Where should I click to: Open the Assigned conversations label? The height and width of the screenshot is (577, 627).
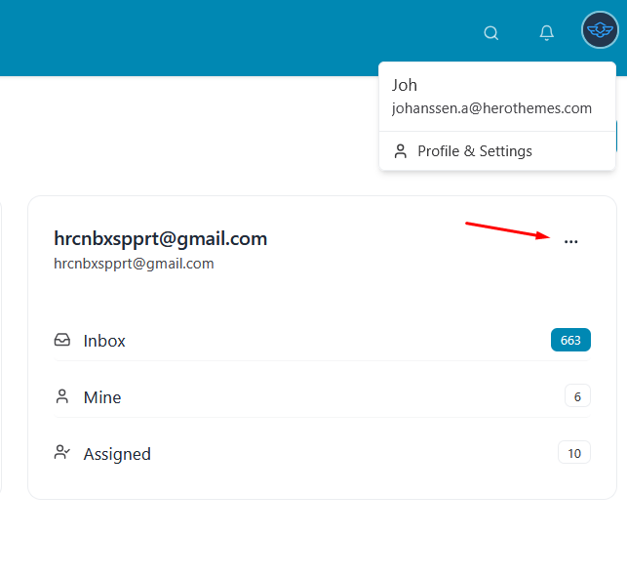pyautogui.click(x=117, y=454)
